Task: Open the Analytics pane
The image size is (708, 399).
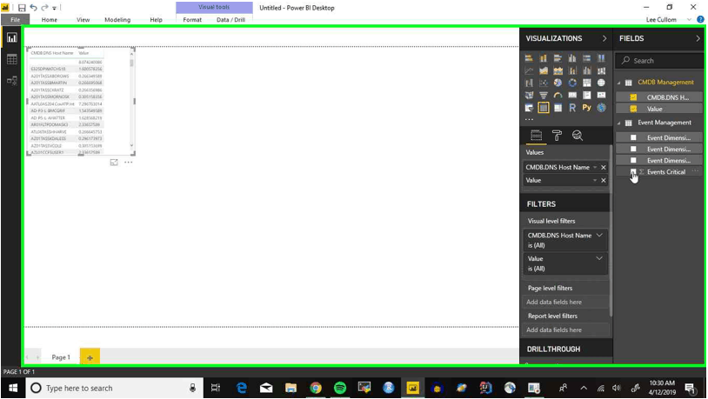Action: (578, 136)
